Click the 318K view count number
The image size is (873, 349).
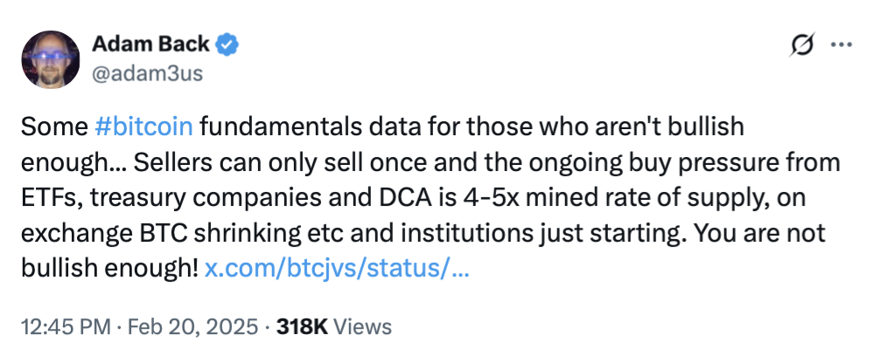(x=302, y=327)
